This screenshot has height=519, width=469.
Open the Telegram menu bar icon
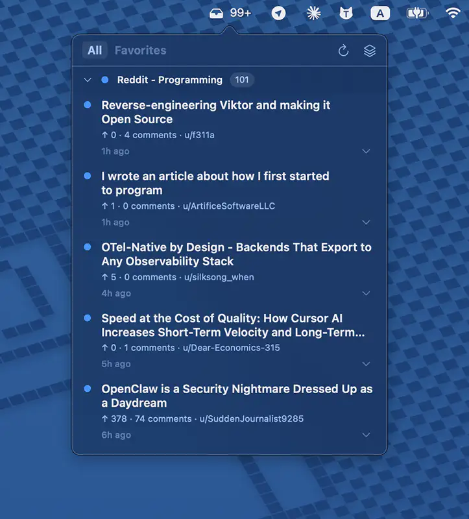click(278, 13)
